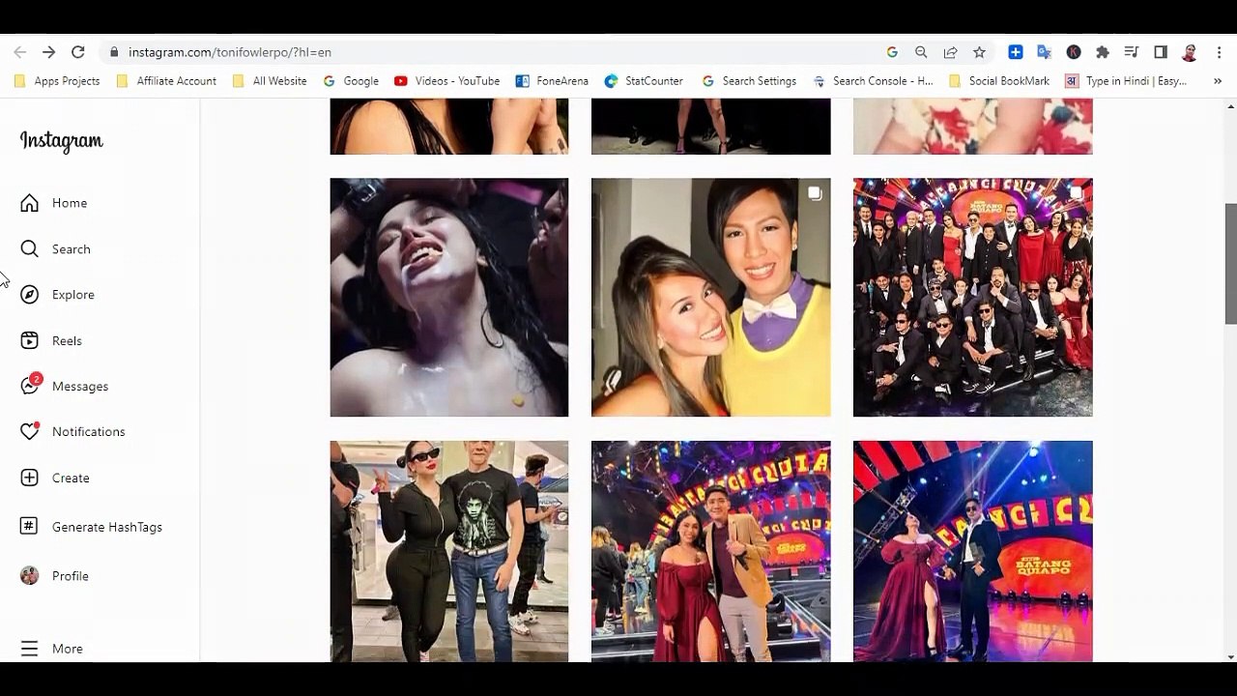Open post of couple in red gown and tan blazer
Viewport: 1237px width, 696px height.
point(710,551)
